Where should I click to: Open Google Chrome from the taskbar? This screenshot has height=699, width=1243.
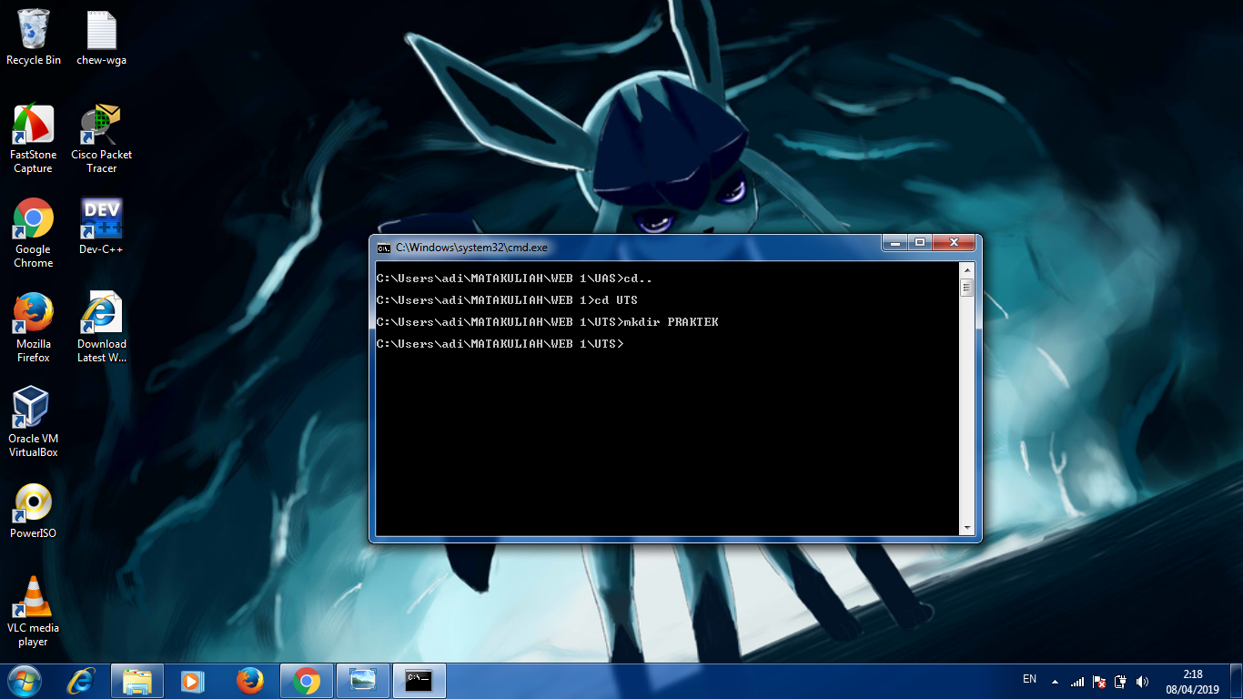click(x=307, y=681)
